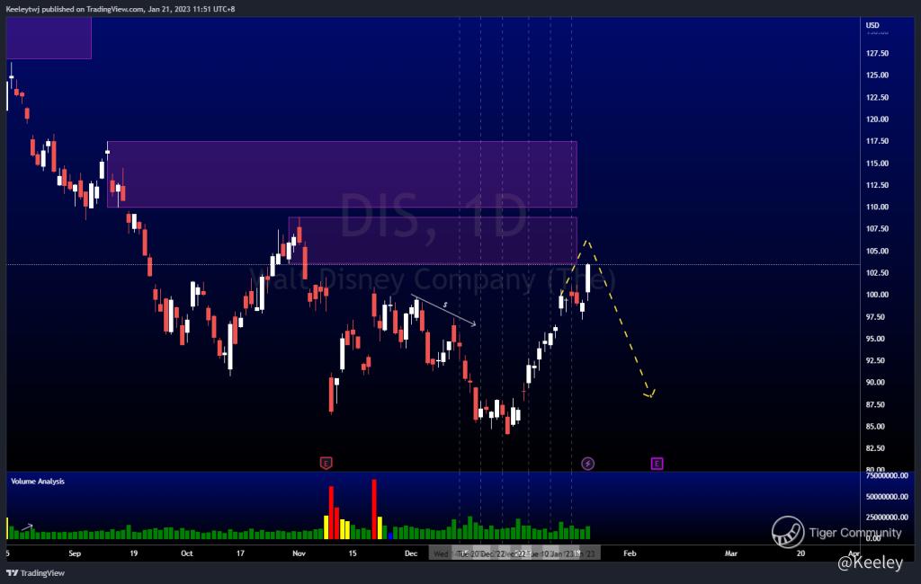The width and height of the screenshot is (921, 584).
Task: Select the gray downtrend arrow labeled s
Action: [x=443, y=310]
